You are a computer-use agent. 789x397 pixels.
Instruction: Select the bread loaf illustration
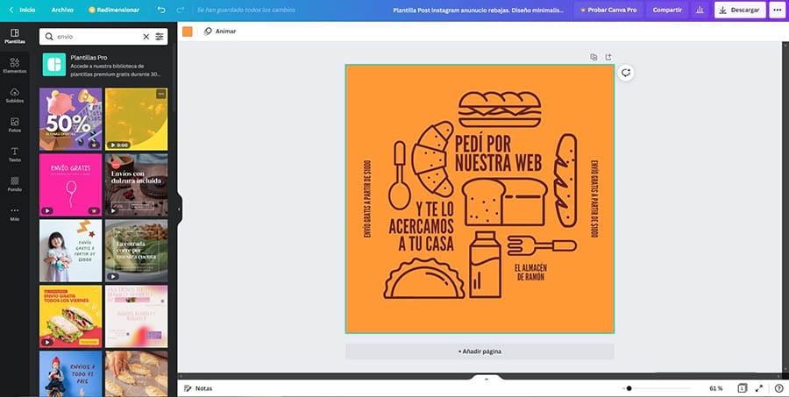(x=505, y=202)
